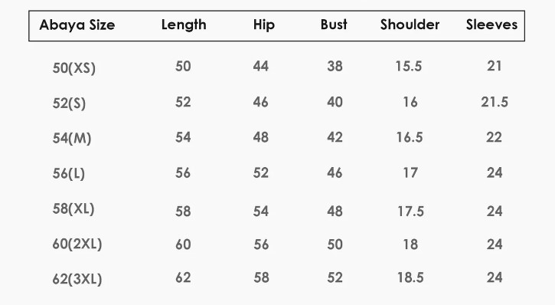The height and width of the screenshot is (305, 555).
Task: Click the Length column header
Action: click(184, 25)
